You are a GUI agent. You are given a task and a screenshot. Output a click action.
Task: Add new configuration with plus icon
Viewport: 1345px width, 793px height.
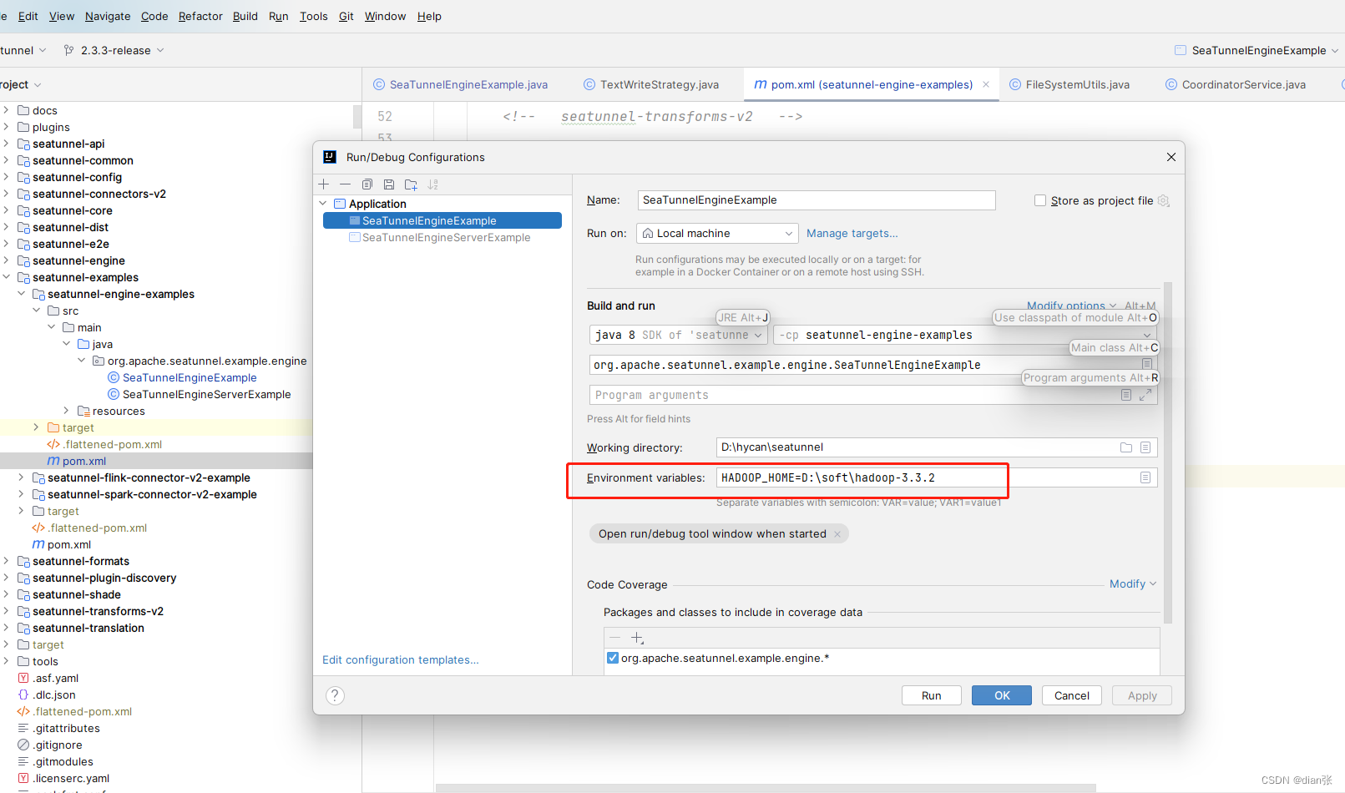click(324, 184)
